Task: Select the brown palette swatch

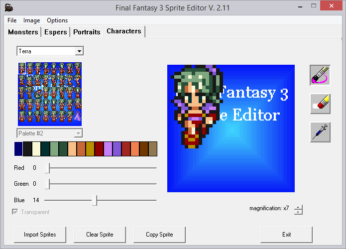Action: coord(144,149)
